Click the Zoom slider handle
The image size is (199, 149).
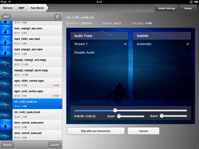coord(119,116)
